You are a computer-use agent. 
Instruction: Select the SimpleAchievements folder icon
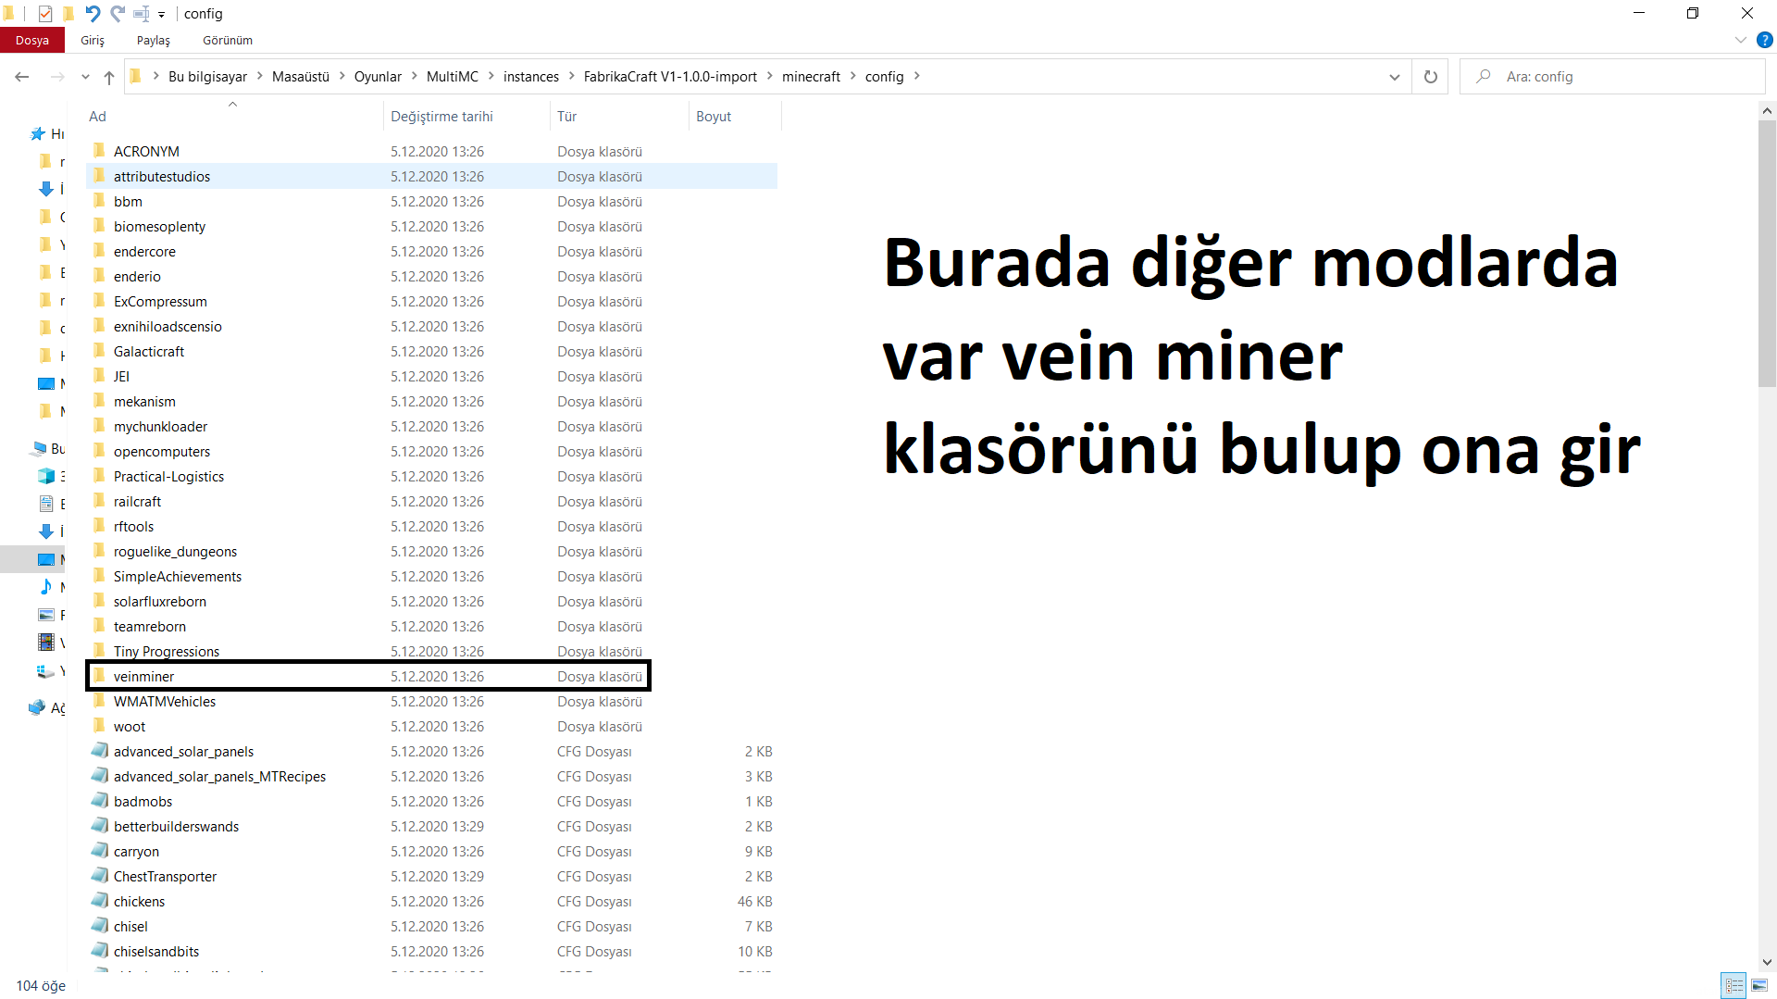tap(99, 576)
